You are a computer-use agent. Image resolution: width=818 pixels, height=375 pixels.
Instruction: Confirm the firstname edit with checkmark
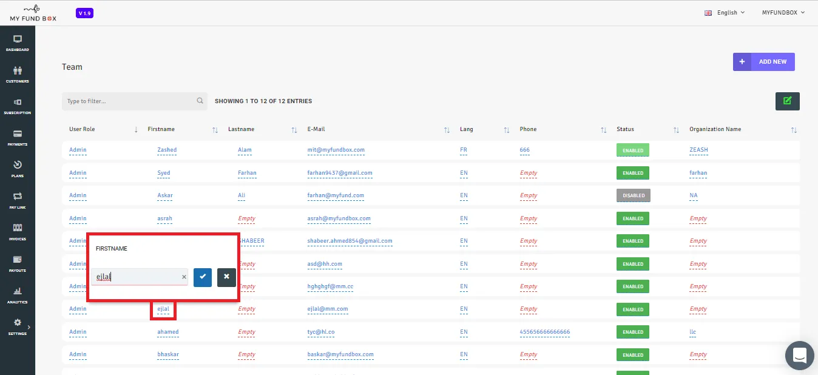tap(203, 277)
